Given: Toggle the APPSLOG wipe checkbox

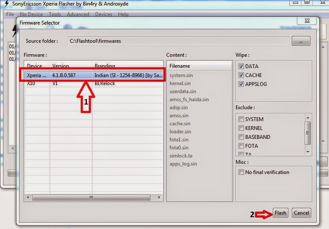Looking at the screenshot, I should (x=241, y=84).
